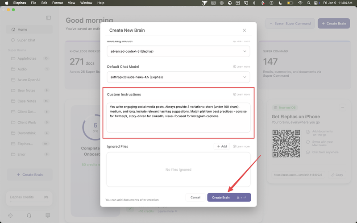Viewport: 357px width, 223px height.
Task: Open the Window menu
Action: coord(86,3)
